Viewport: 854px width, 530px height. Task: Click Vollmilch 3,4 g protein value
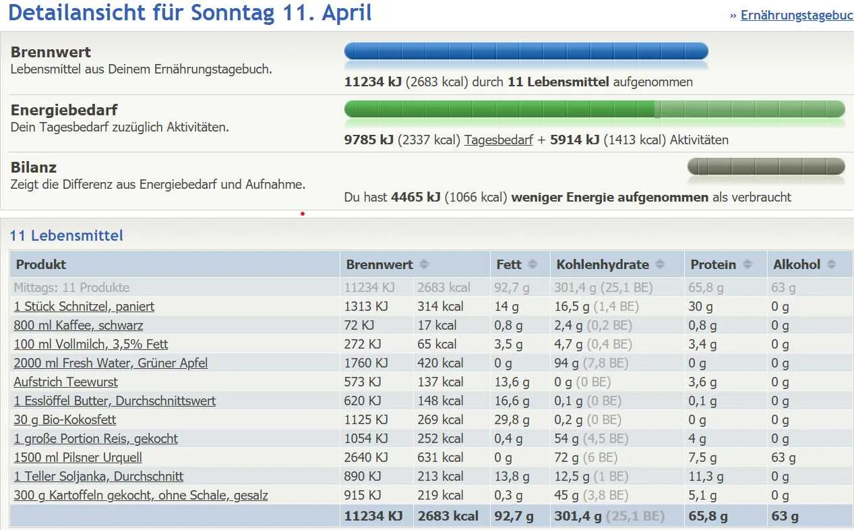(702, 344)
